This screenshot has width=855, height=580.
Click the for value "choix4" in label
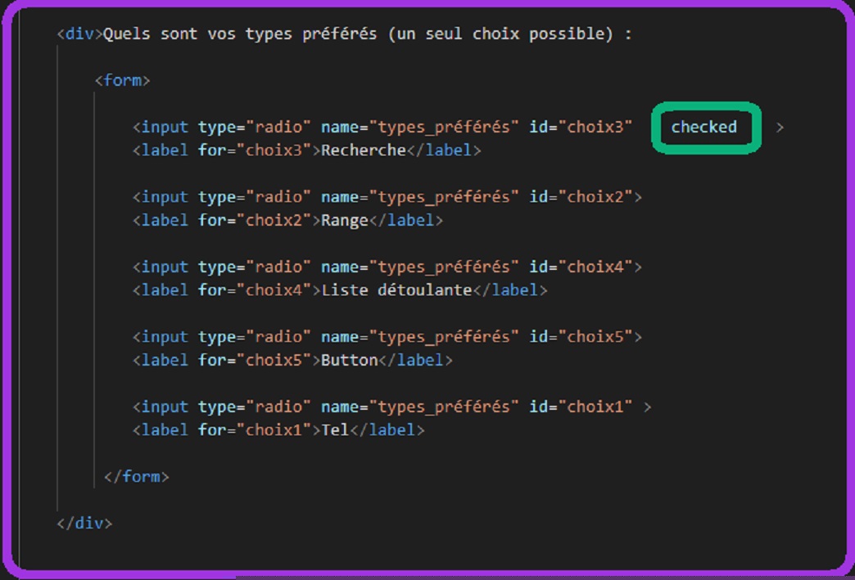click(274, 290)
